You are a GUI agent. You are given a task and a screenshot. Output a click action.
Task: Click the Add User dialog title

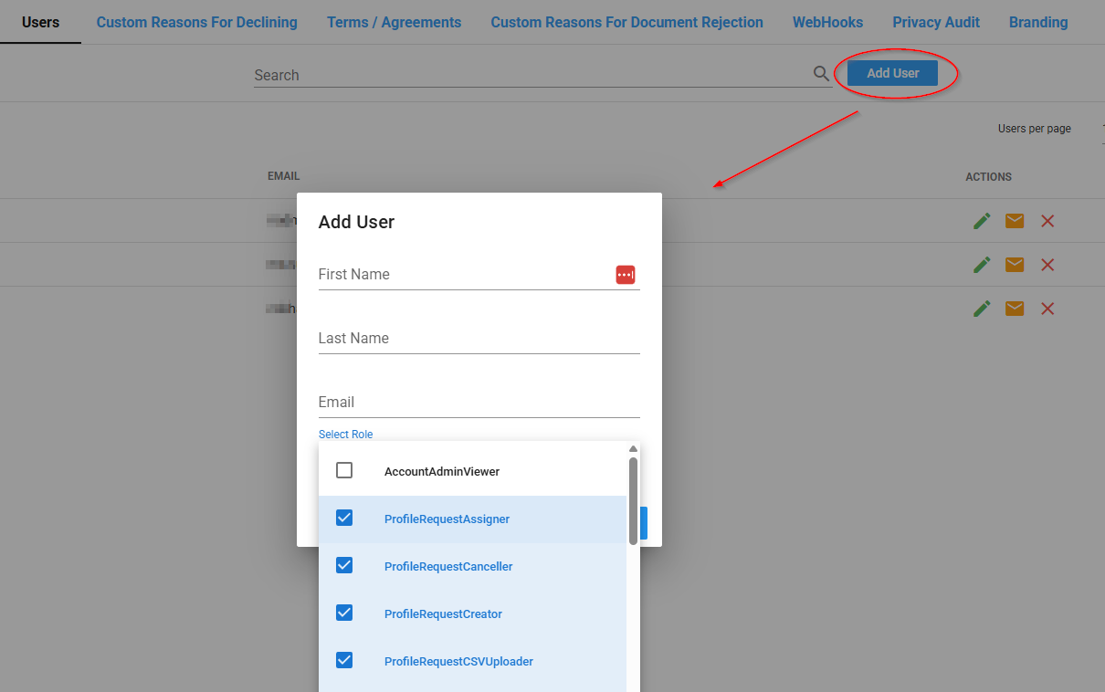pos(356,222)
